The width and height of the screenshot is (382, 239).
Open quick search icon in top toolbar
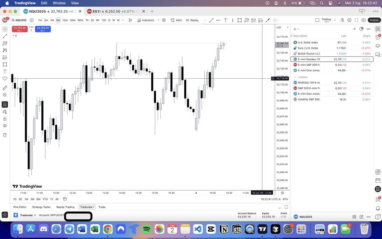342,20
